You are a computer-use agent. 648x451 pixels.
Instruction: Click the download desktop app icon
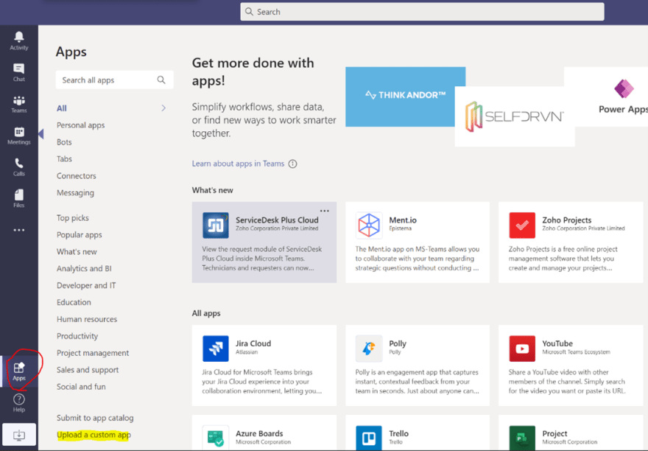[19, 435]
